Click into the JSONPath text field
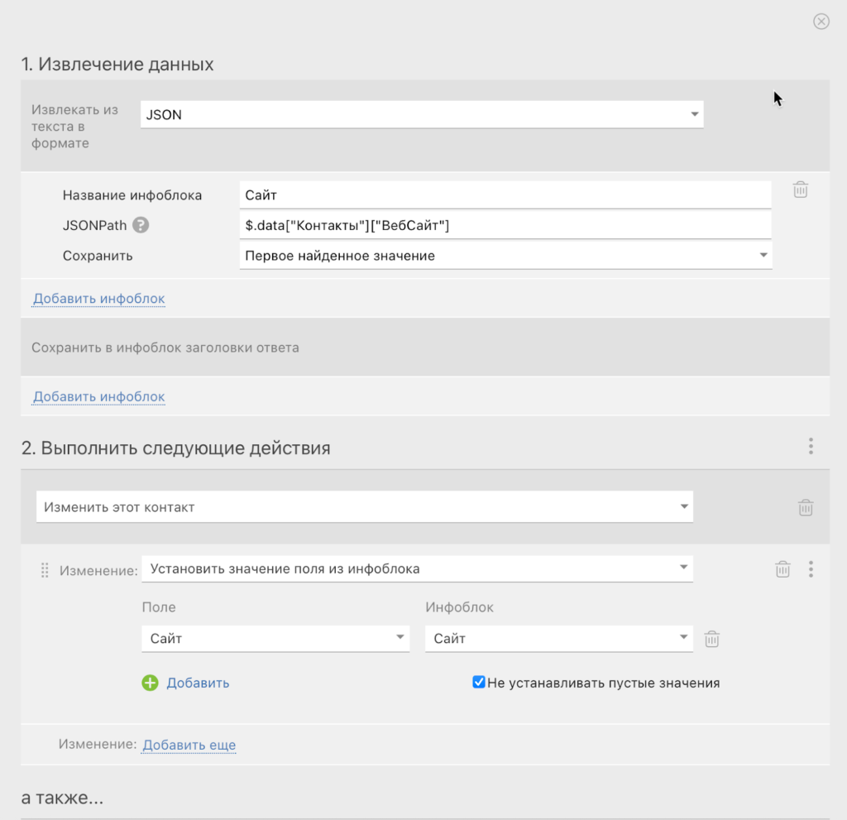This screenshot has height=820, width=847. click(x=505, y=225)
